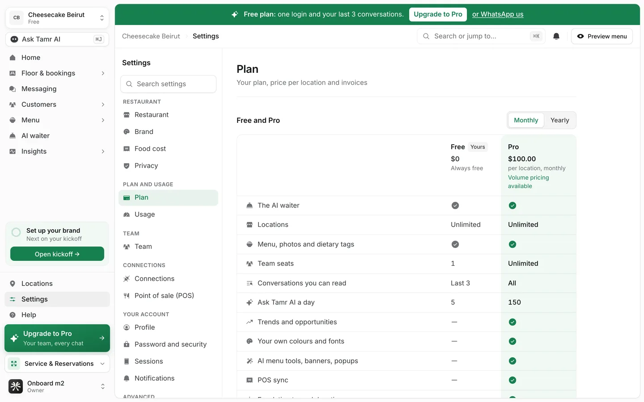The width and height of the screenshot is (644, 402).
Task: Click the Connections plug icon
Action: click(127, 279)
